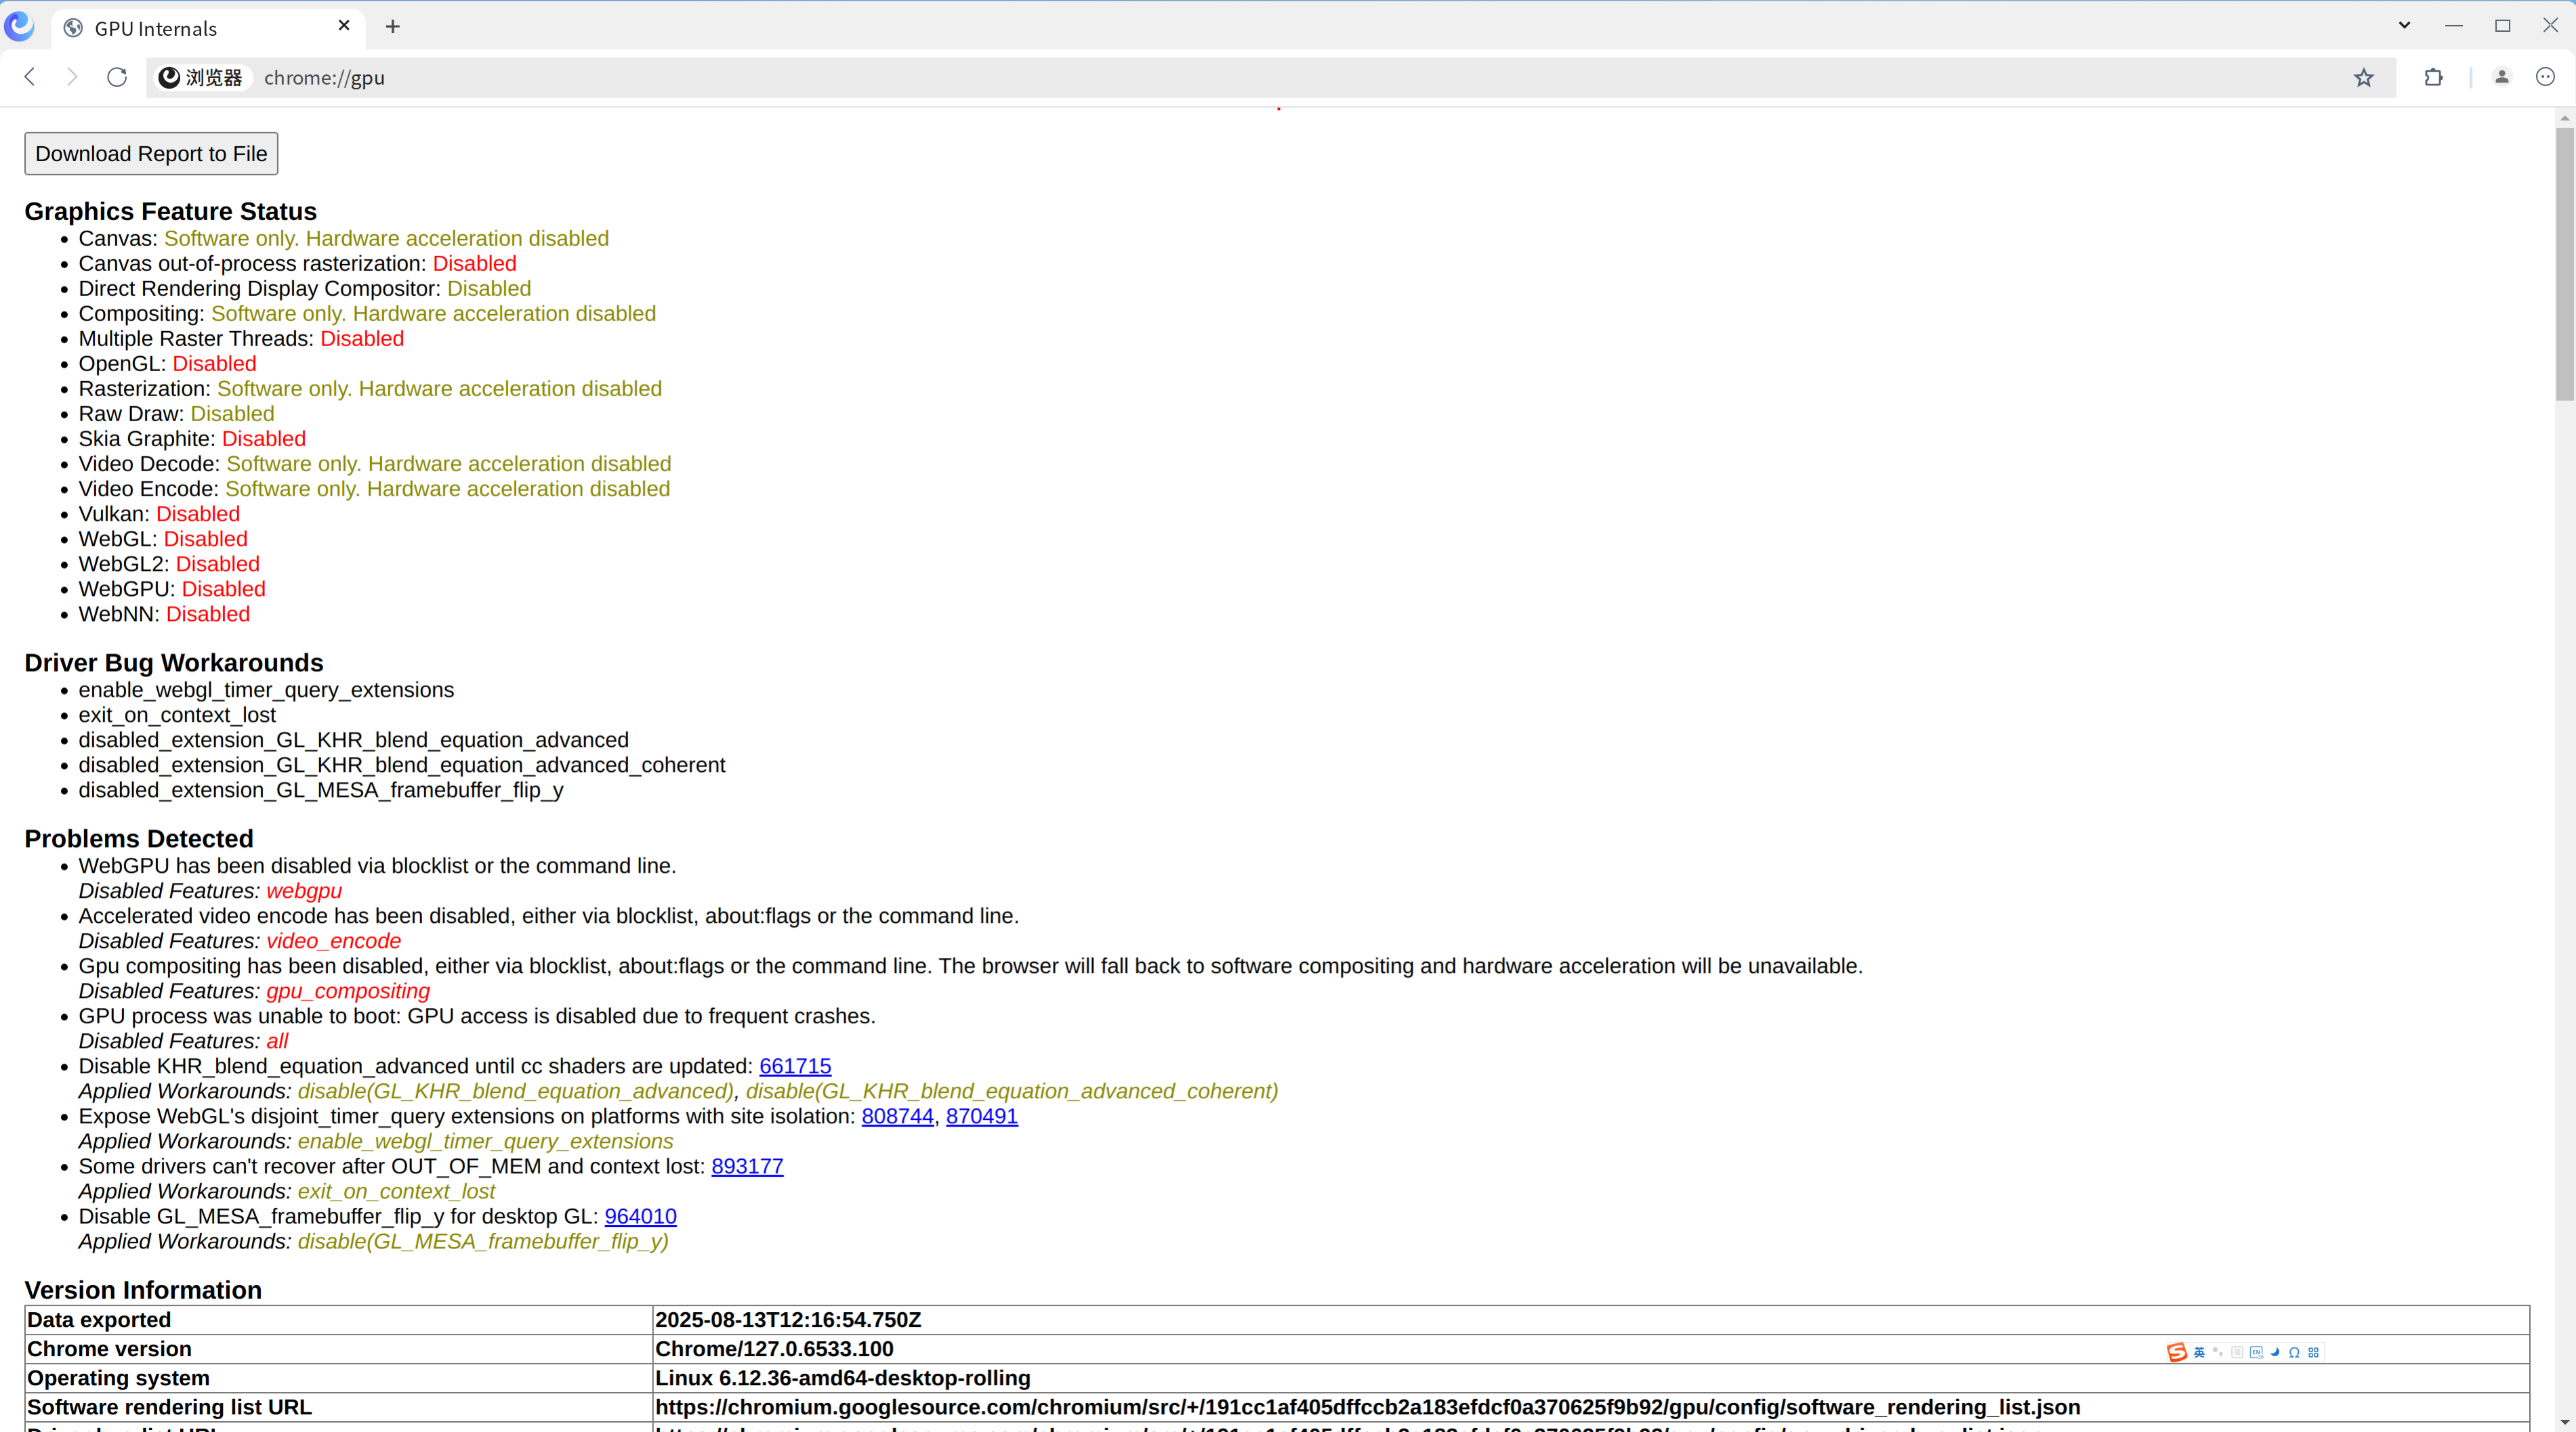
Task: Reload the chrome://gpu page
Action: 117,77
